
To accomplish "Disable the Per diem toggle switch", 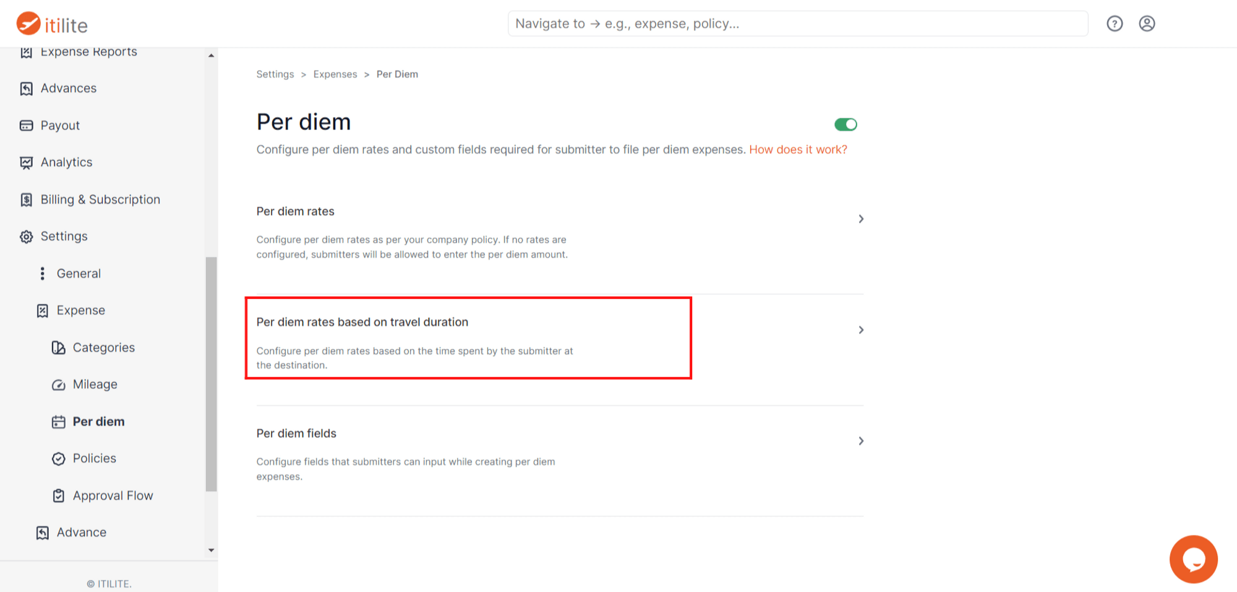I will point(845,125).
